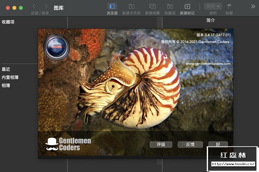Open the Sort (排列) dropdown

point(213,6)
